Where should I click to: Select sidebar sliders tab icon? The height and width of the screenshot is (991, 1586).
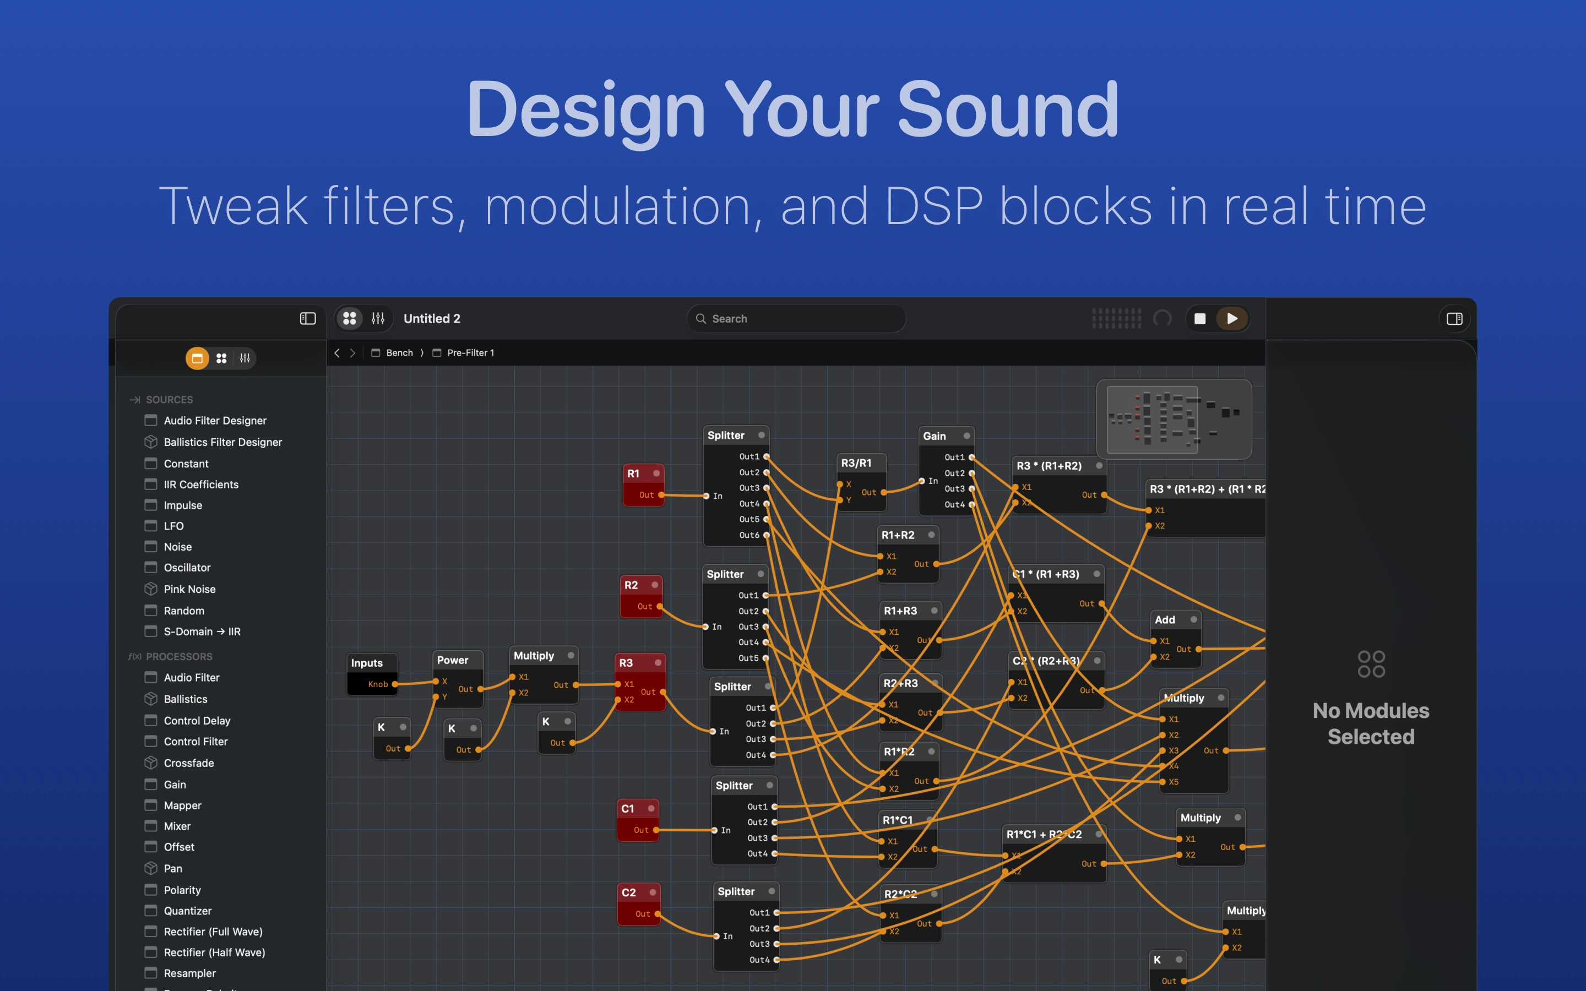coord(245,358)
